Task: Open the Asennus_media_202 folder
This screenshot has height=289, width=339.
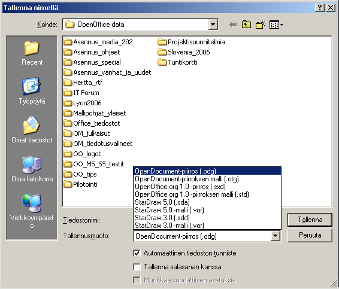Action: coord(98,42)
